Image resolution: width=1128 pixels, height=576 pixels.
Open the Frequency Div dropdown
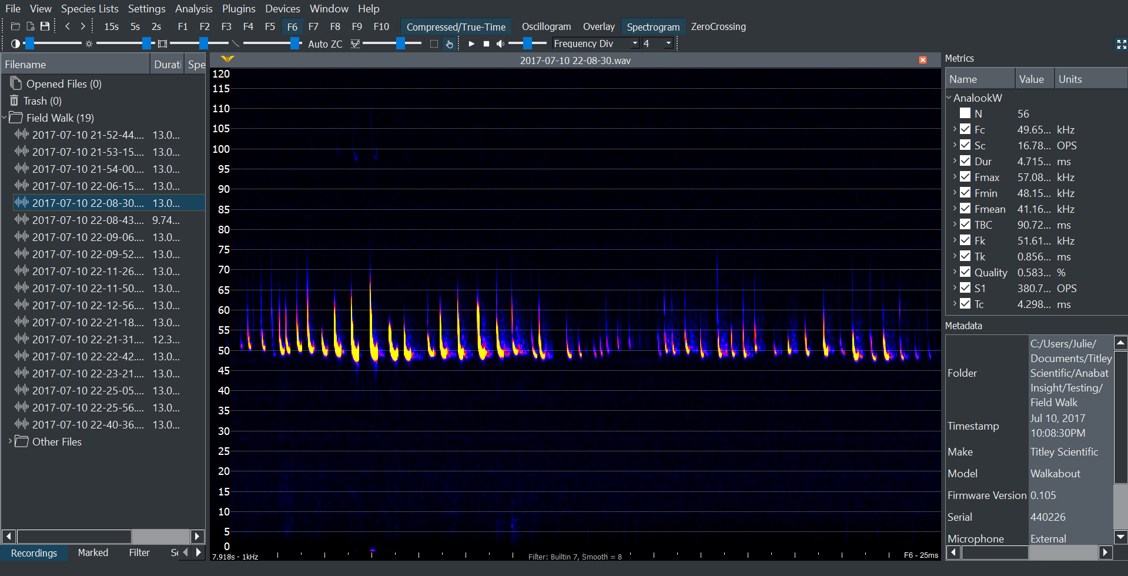click(635, 43)
